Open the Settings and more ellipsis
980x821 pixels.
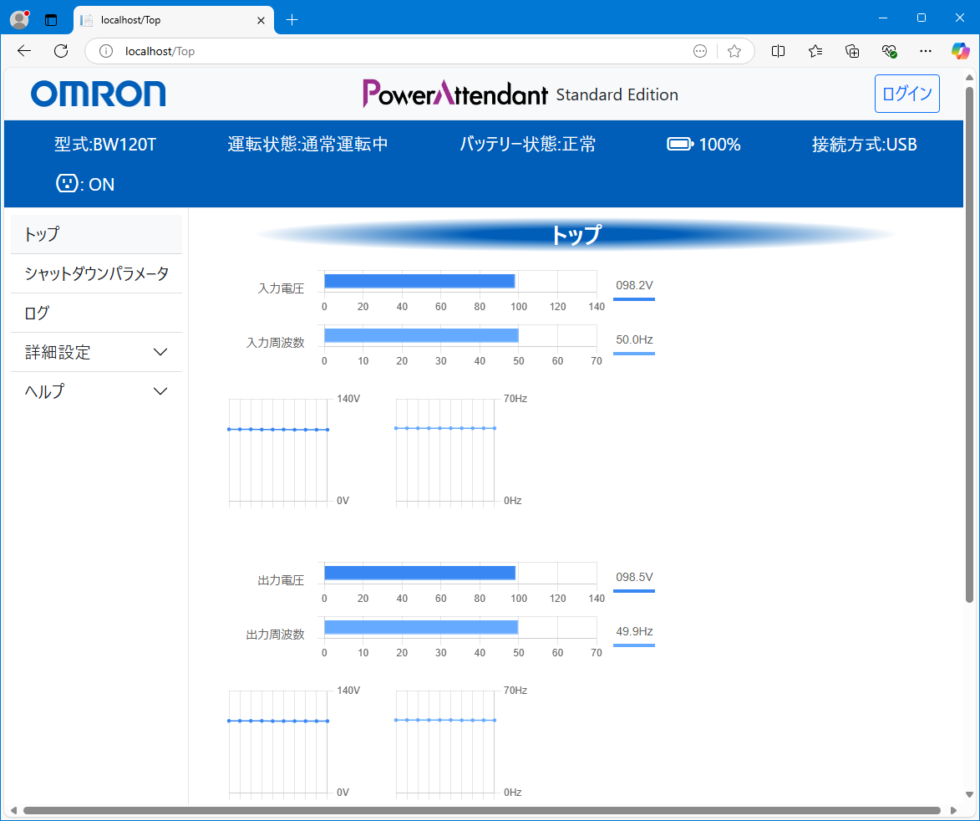926,51
